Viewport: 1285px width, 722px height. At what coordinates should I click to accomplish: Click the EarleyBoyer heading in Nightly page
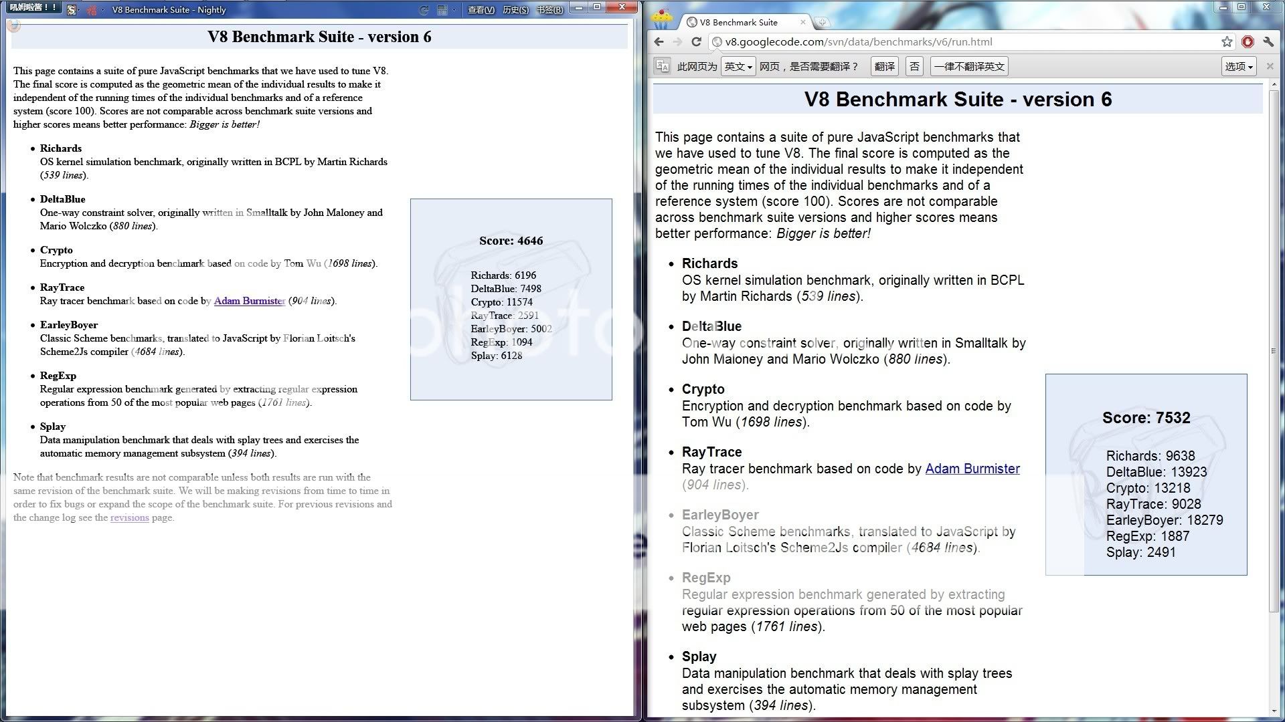[69, 325]
